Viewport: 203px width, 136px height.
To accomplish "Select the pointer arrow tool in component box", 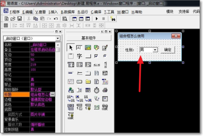I will point(71,47).
